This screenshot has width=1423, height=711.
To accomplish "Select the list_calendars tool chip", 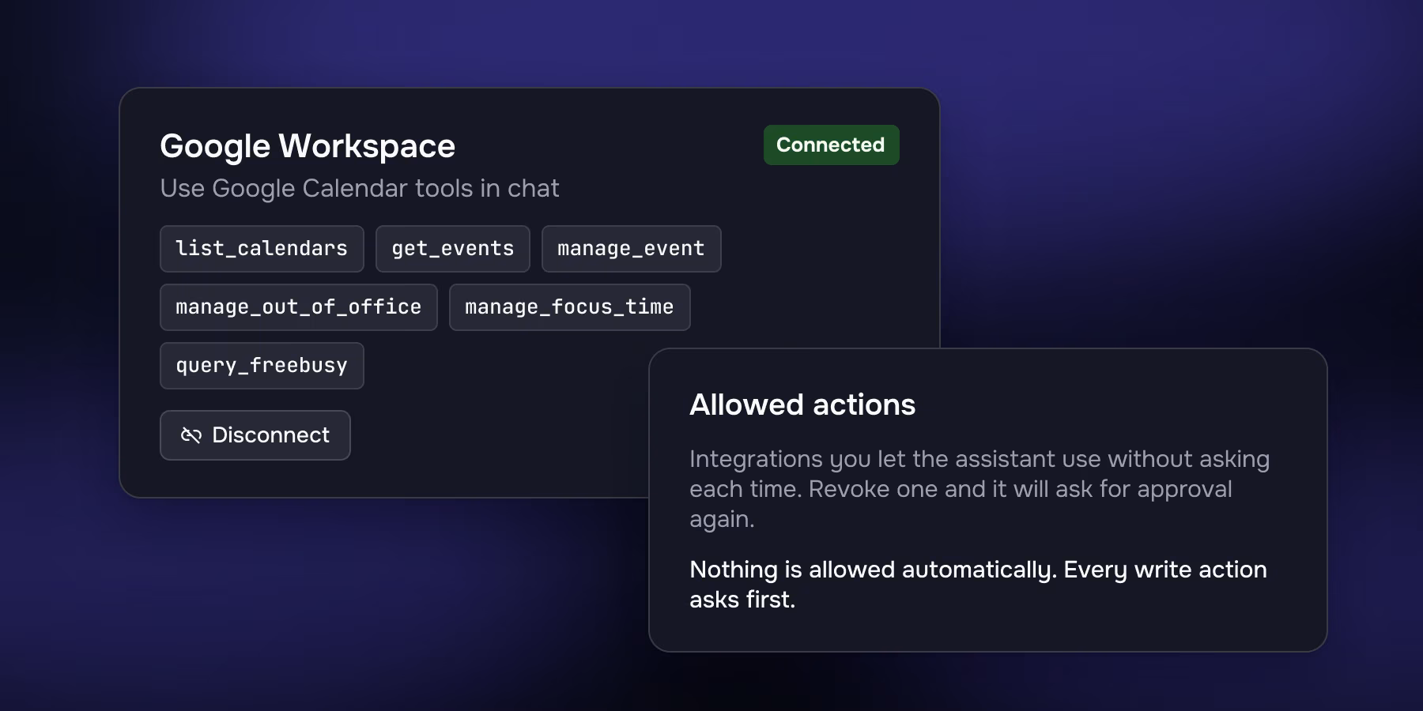I will pos(262,249).
